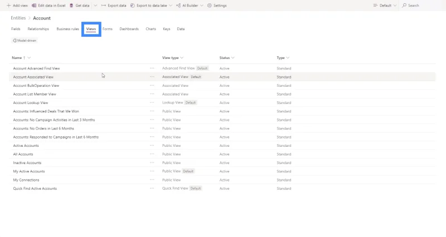The image size is (446, 237).
Task: Switch to the Dashboards tab
Action: coord(129,29)
